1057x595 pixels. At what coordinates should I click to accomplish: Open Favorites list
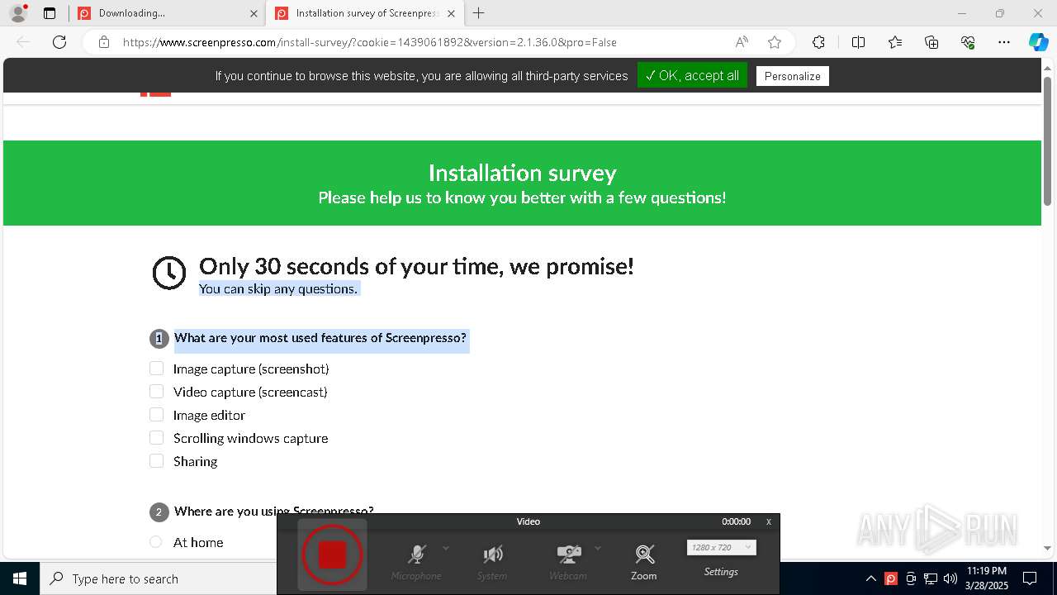[x=895, y=42]
